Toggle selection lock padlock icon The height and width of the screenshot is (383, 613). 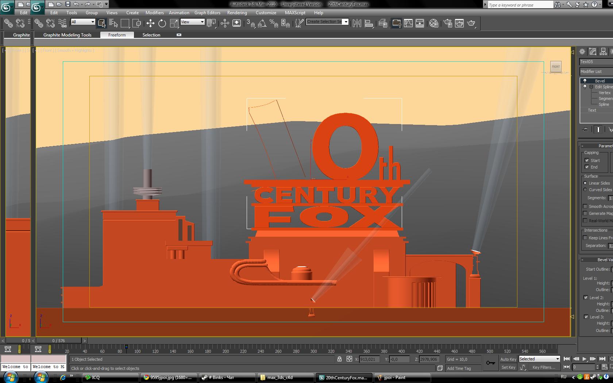339,359
